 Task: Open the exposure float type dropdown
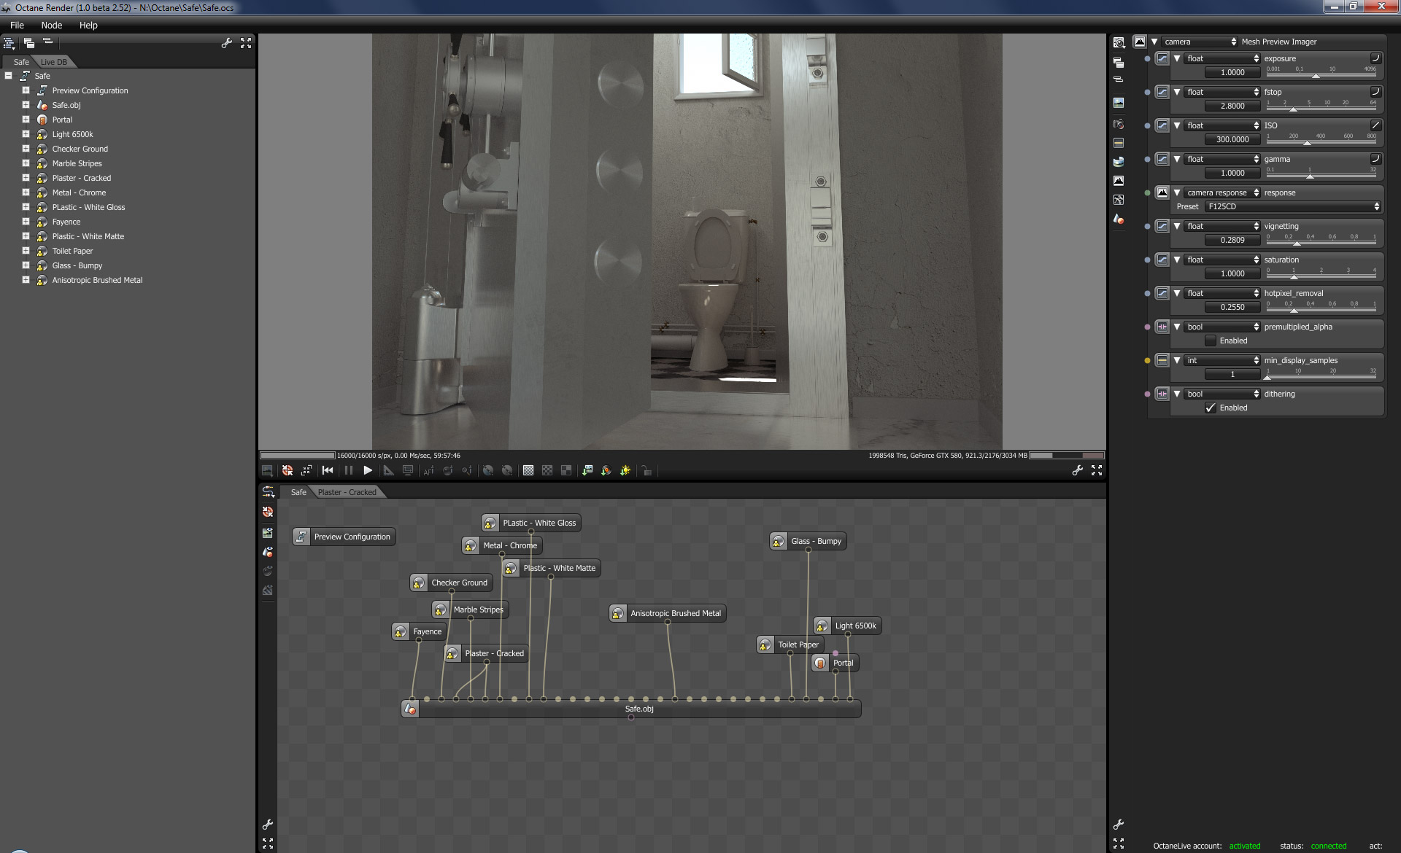click(x=1222, y=58)
